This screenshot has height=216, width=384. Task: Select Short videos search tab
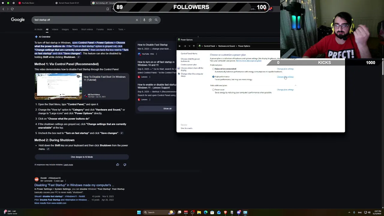click(x=87, y=29)
